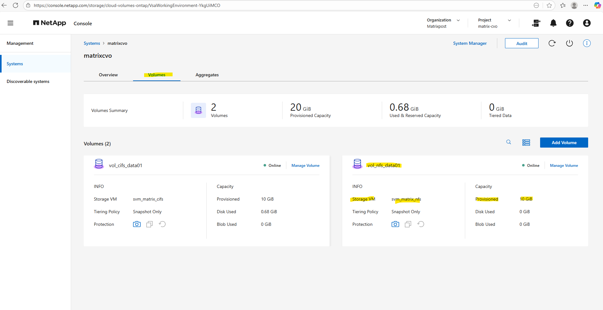Switch to the Aggregates tab

(x=207, y=75)
